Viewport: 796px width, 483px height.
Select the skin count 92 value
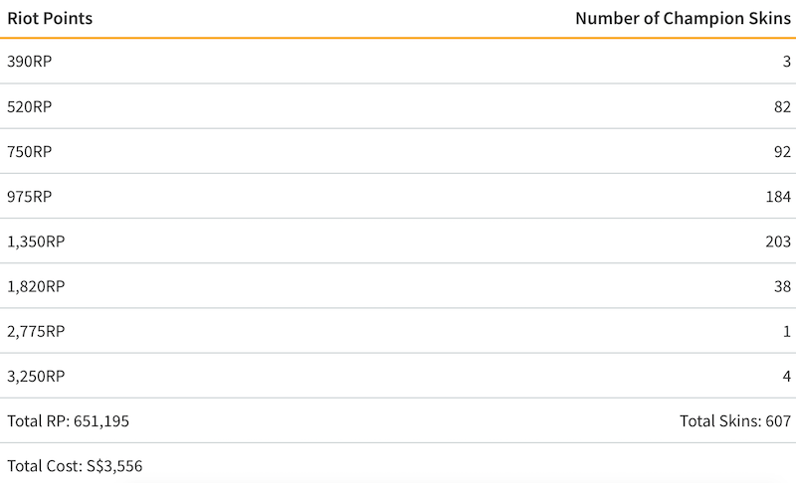782,151
